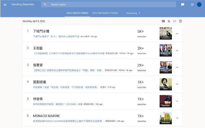Click the Saturday, April 9, 2022 date

point(34,21)
